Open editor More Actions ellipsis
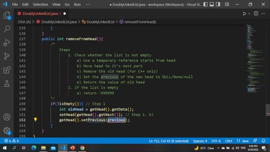The image size is (270, 152). 263,14
